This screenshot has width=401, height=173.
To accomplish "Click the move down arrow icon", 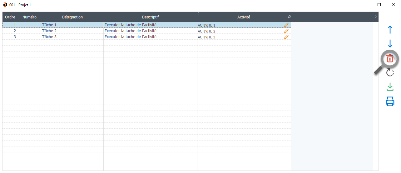I will [x=390, y=44].
